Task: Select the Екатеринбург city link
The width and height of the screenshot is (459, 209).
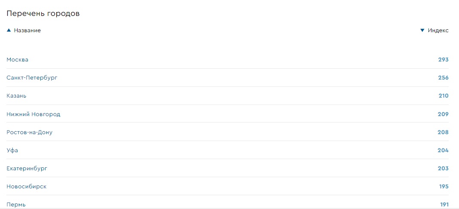Action: (x=27, y=169)
